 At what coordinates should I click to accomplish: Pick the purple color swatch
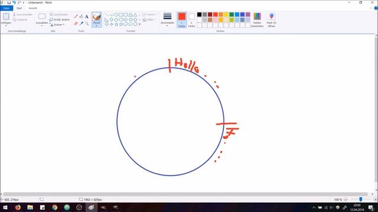point(248,15)
